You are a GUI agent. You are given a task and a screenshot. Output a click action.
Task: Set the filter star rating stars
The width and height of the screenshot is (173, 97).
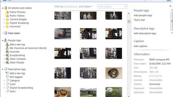(x=71, y=6)
